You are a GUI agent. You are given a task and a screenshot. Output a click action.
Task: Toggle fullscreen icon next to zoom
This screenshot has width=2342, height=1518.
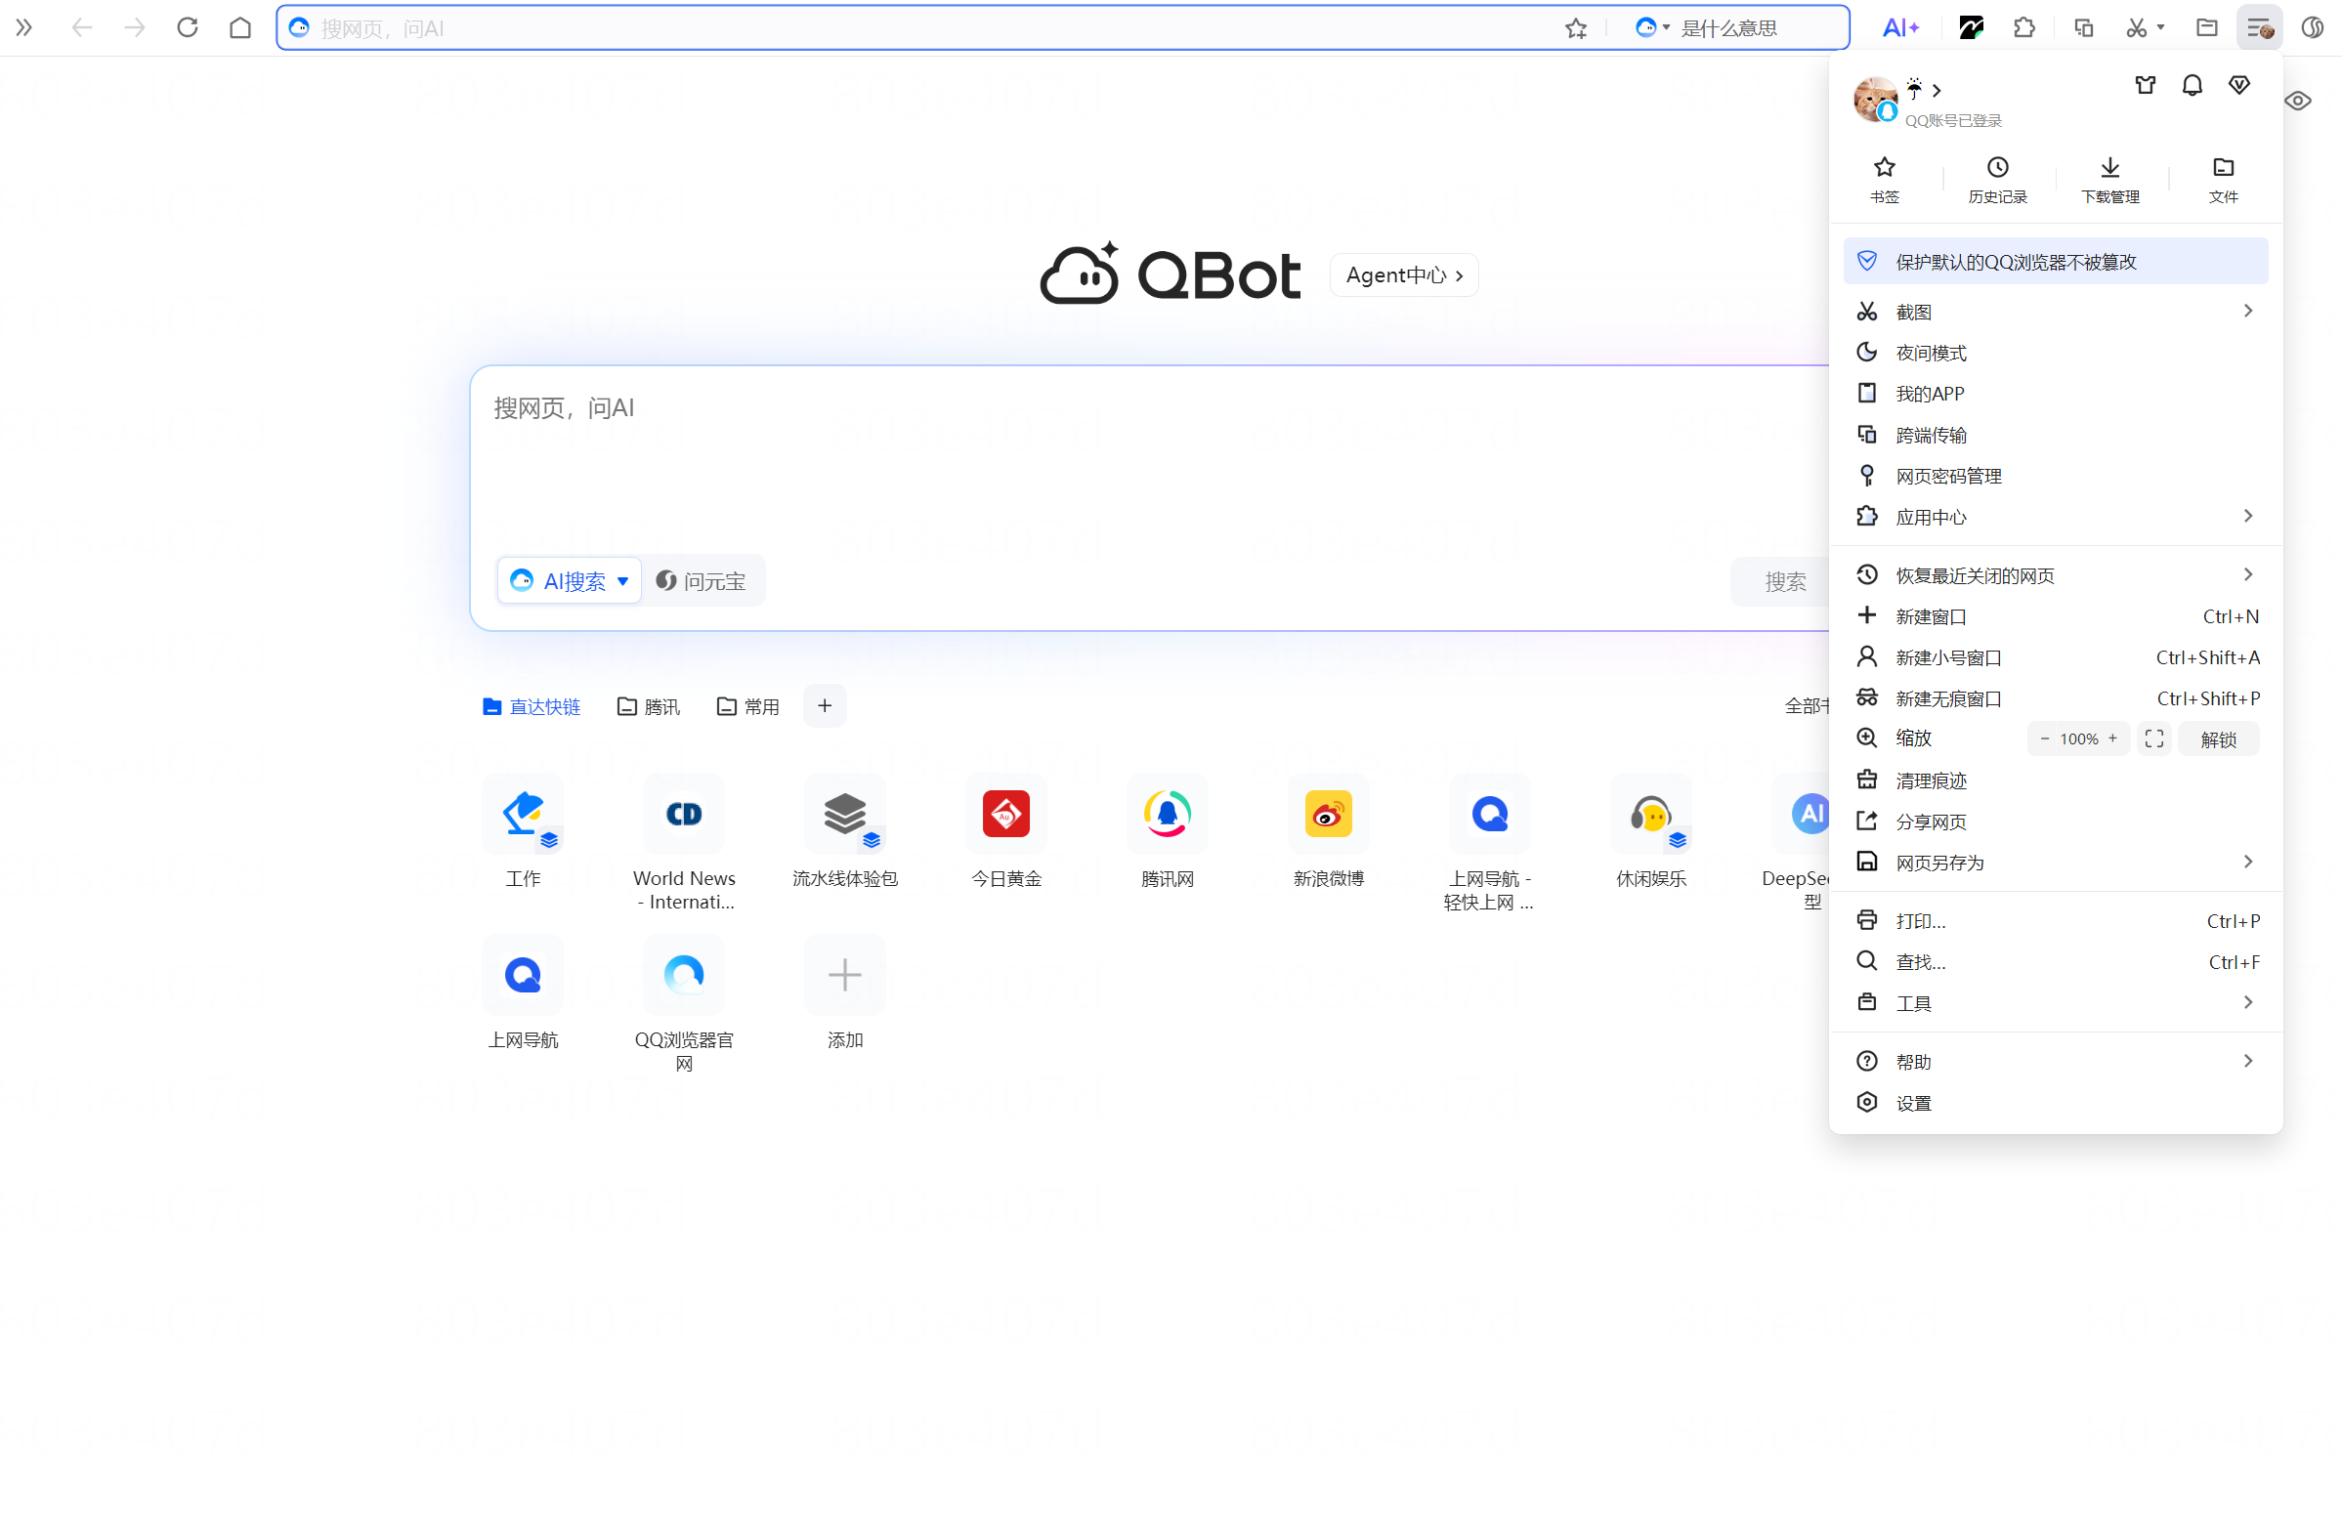pos(2154,738)
